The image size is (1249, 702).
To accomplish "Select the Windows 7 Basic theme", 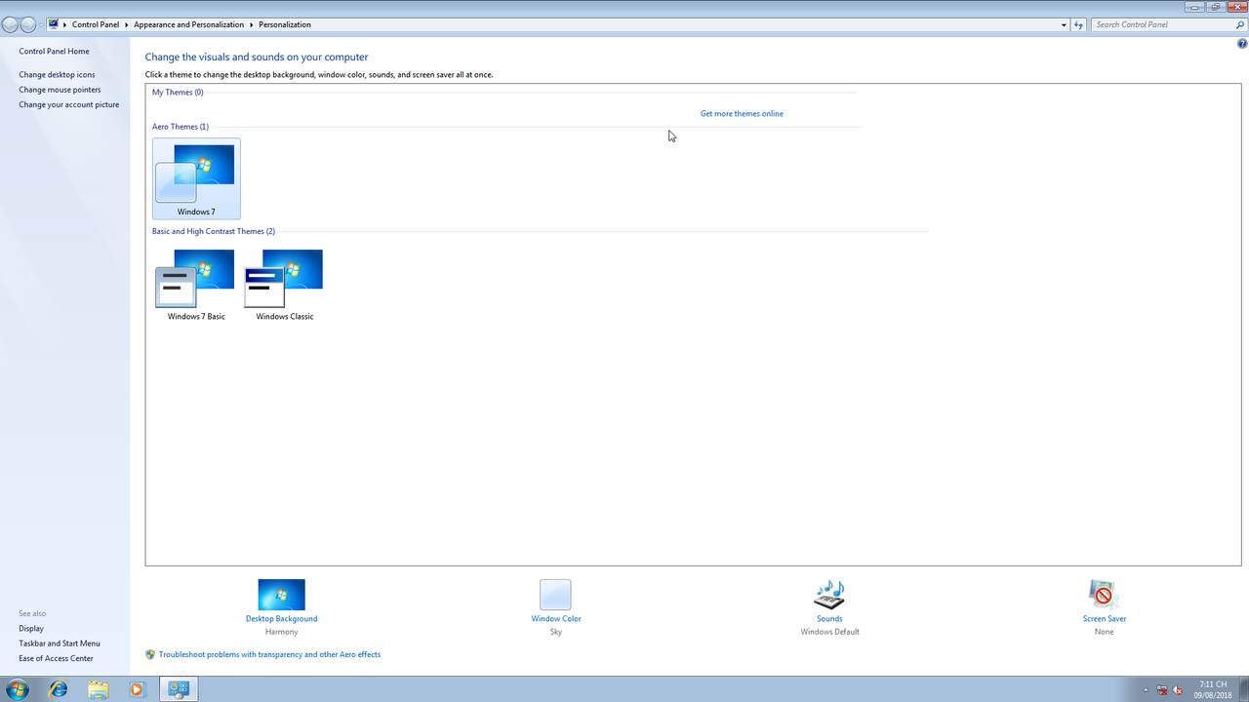I will click(x=196, y=284).
